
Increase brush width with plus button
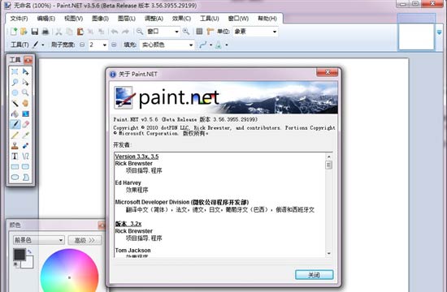pos(114,45)
